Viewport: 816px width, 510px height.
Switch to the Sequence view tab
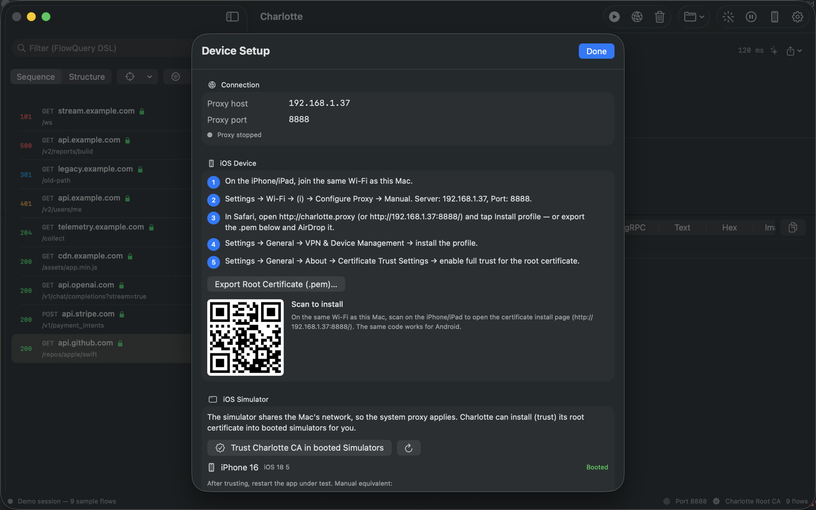coord(36,76)
